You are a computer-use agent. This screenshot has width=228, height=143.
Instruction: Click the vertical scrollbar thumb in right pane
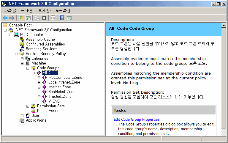point(224,78)
